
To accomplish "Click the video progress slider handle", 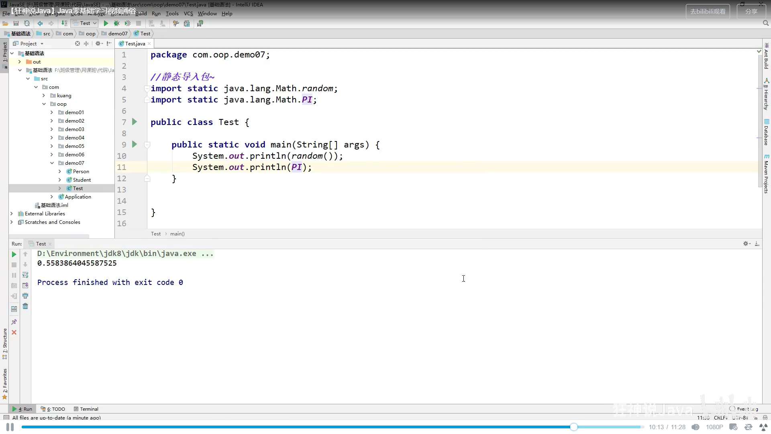I will coord(574,427).
